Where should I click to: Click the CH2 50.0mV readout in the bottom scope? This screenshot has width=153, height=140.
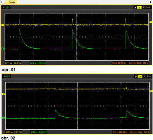(39, 132)
